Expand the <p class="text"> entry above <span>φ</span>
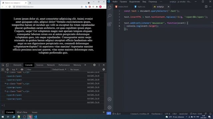213x119 pixels. coord(5,84)
